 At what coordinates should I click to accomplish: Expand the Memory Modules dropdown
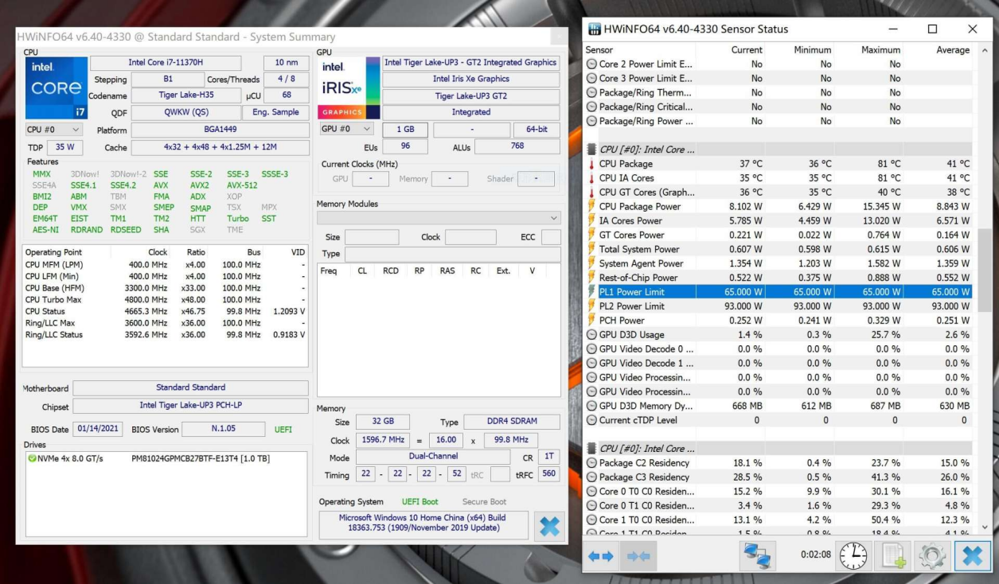coord(554,217)
